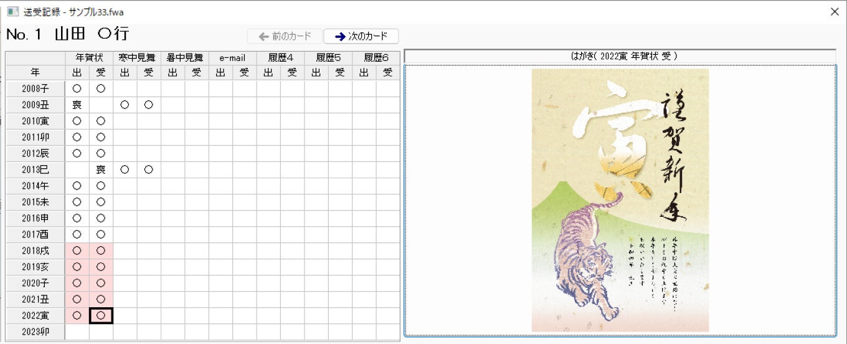This screenshot has height=344, width=847.
Task: Select the 年賀状 column group header
Action: pyautogui.click(x=89, y=57)
